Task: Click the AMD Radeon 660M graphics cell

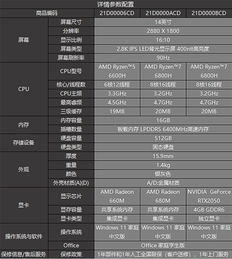Action: pos(117,196)
